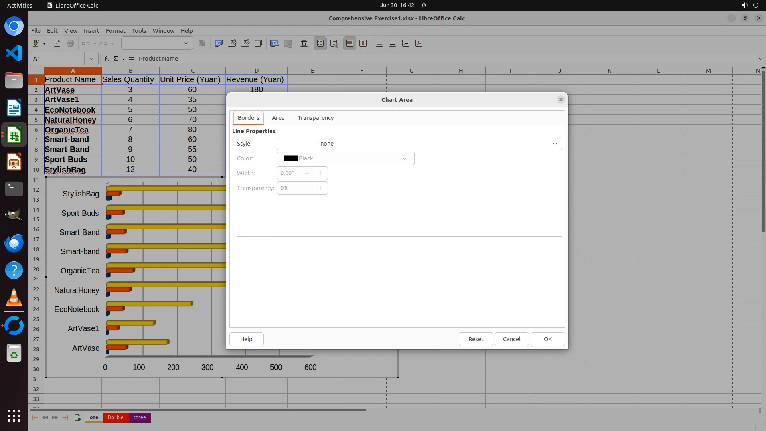Viewport: 766px width, 431px height.
Task: Open the Format menu
Action: (x=115, y=31)
